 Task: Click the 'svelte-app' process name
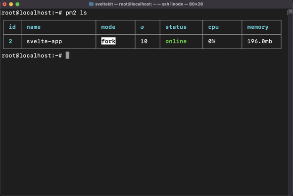pos(44,41)
